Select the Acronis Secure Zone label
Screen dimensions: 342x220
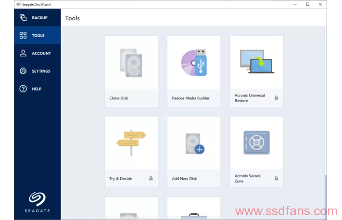(248, 179)
